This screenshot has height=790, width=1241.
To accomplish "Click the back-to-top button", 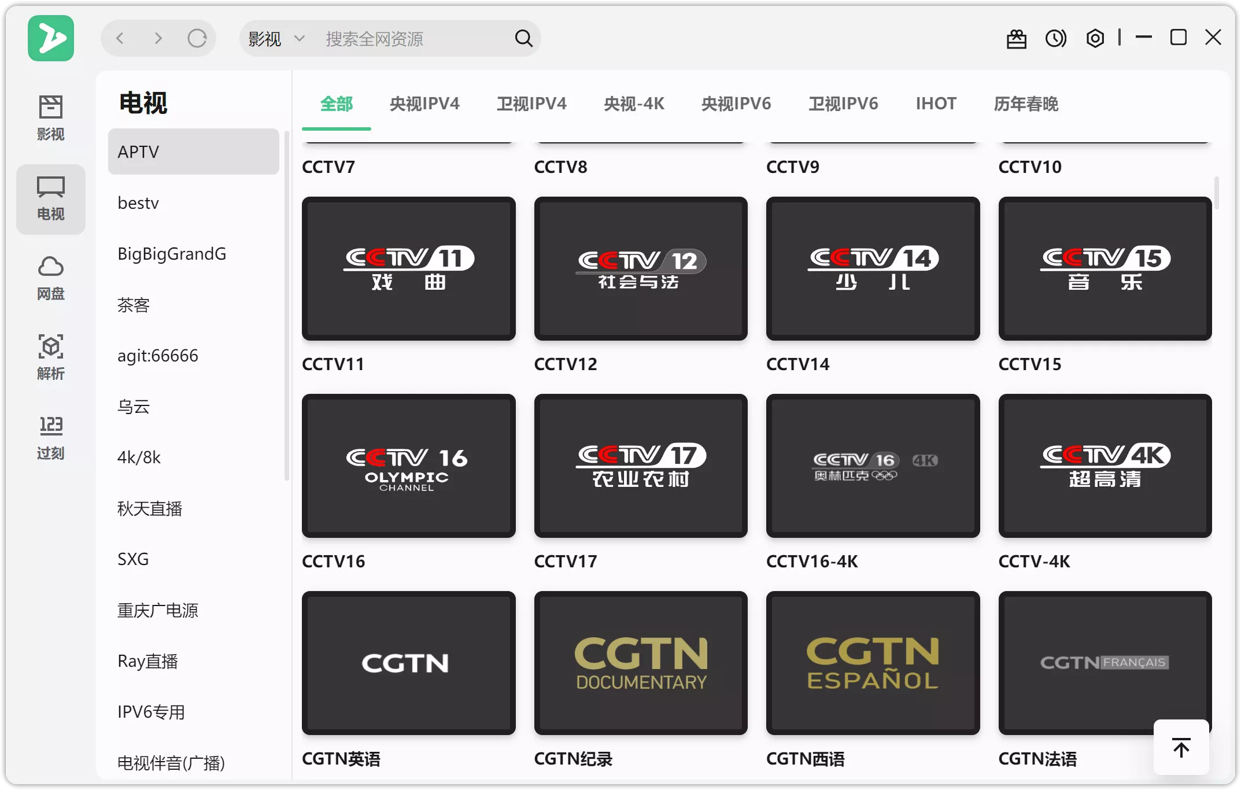I will [1180, 747].
